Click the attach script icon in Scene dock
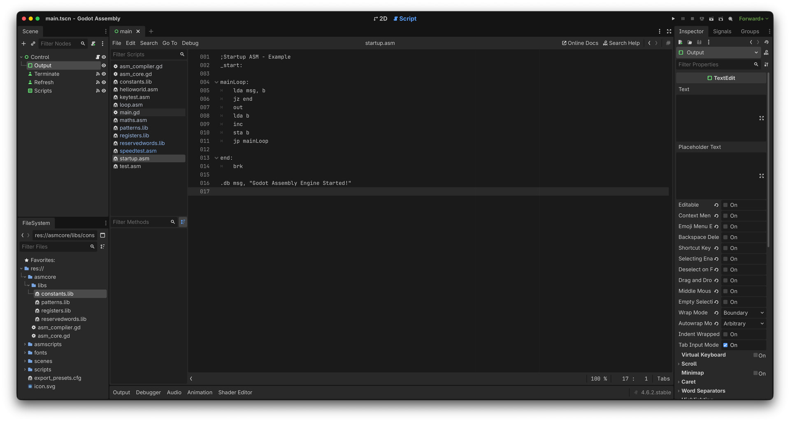The image size is (790, 422). click(x=93, y=44)
